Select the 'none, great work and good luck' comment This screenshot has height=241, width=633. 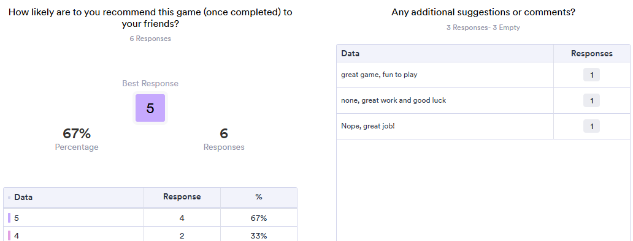tap(394, 100)
